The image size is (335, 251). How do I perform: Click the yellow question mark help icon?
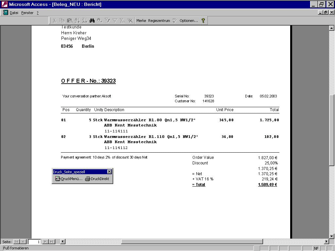coord(203,21)
